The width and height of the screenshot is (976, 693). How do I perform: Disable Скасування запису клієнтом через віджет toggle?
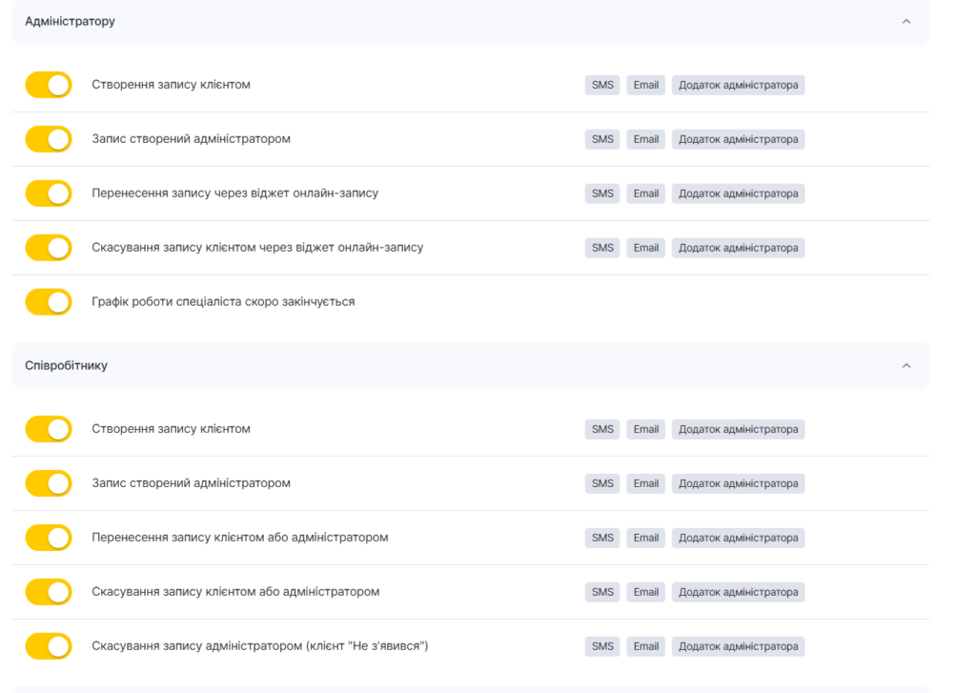tap(49, 248)
